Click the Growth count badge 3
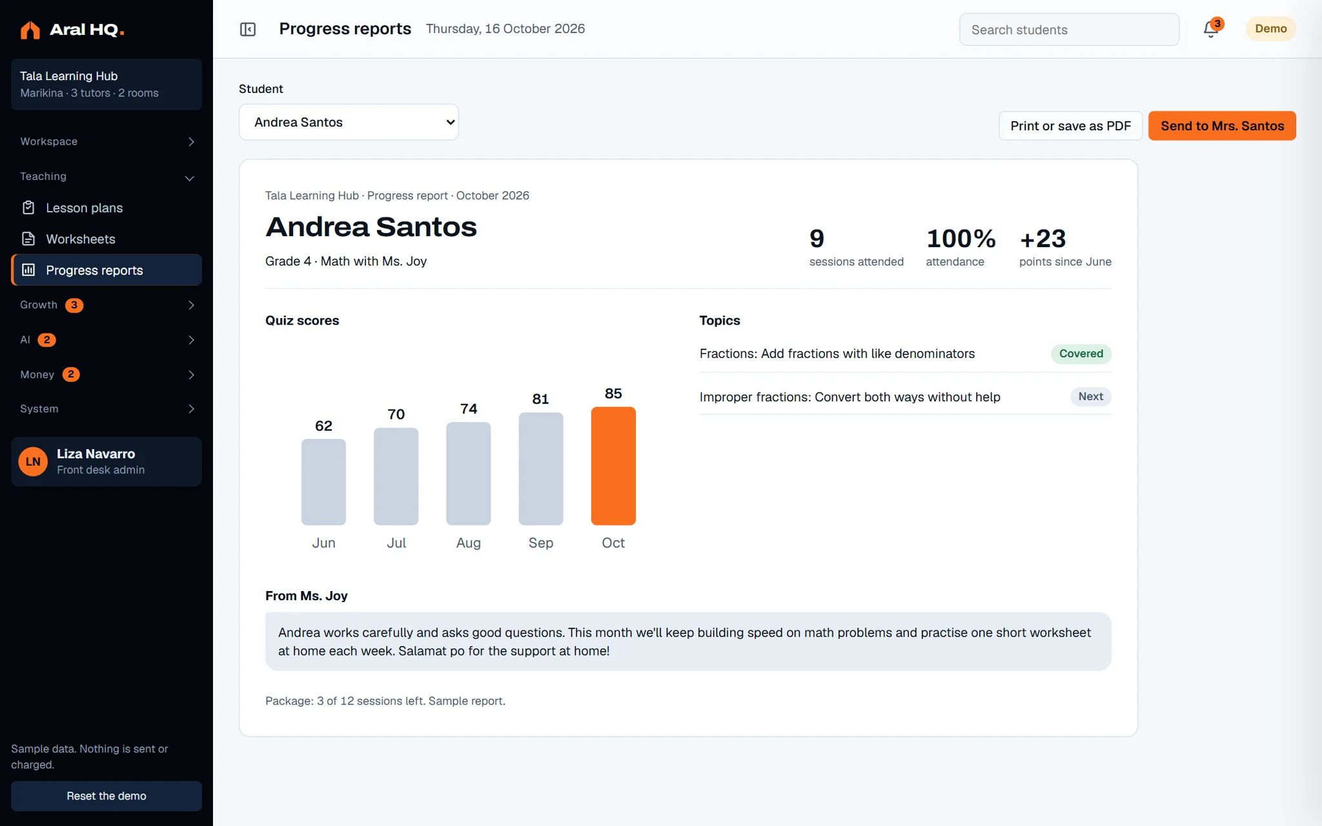Viewport: 1322px width, 826px height. pyautogui.click(x=74, y=305)
